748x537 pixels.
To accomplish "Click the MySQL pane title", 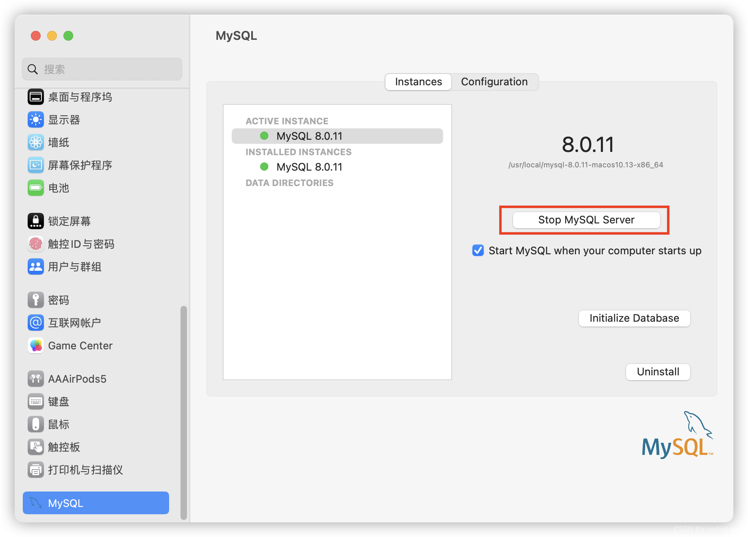I will [236, 36].
